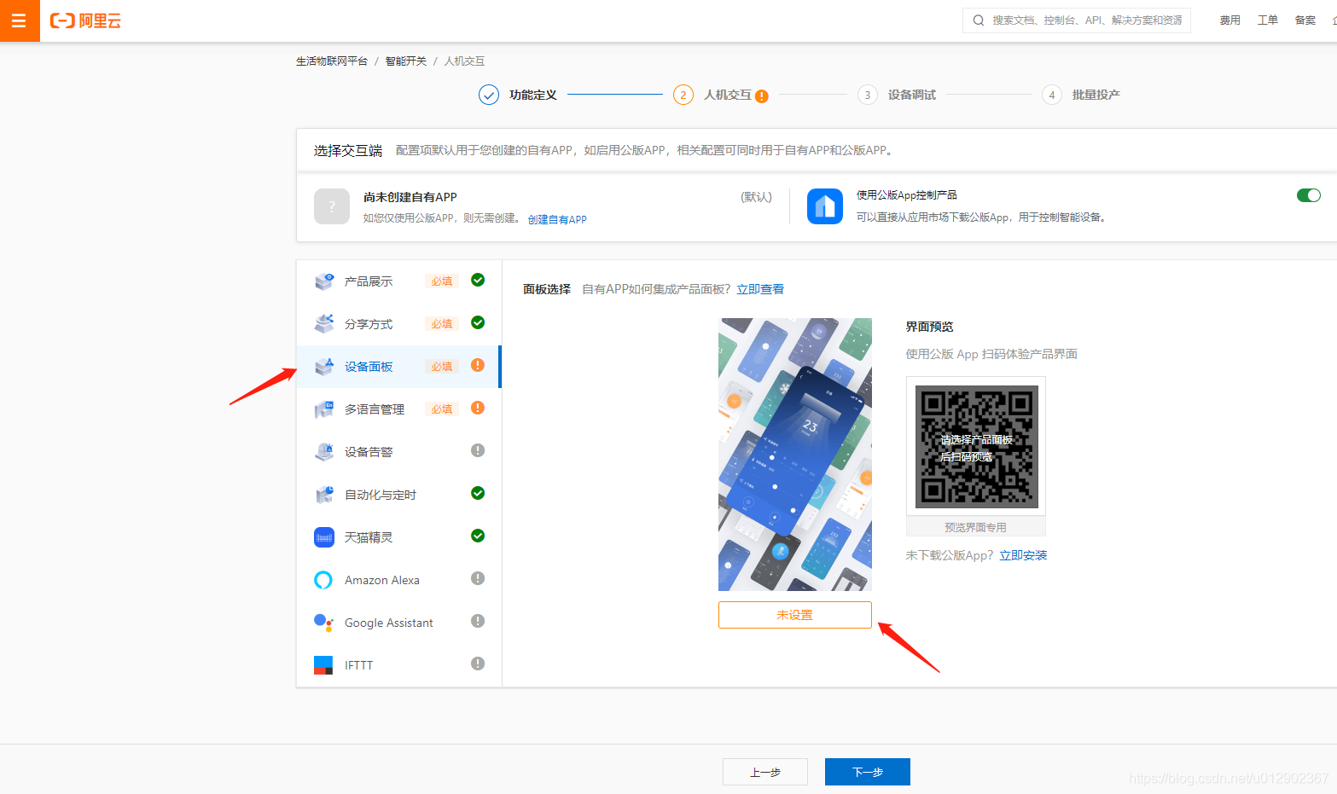Screen dimensions: 1337x794
Task: Click the 上一步 button
Action: [x=765, y=772]
